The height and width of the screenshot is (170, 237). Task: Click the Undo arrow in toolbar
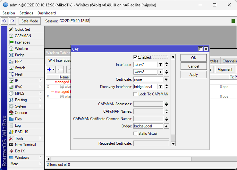(4, 21)
